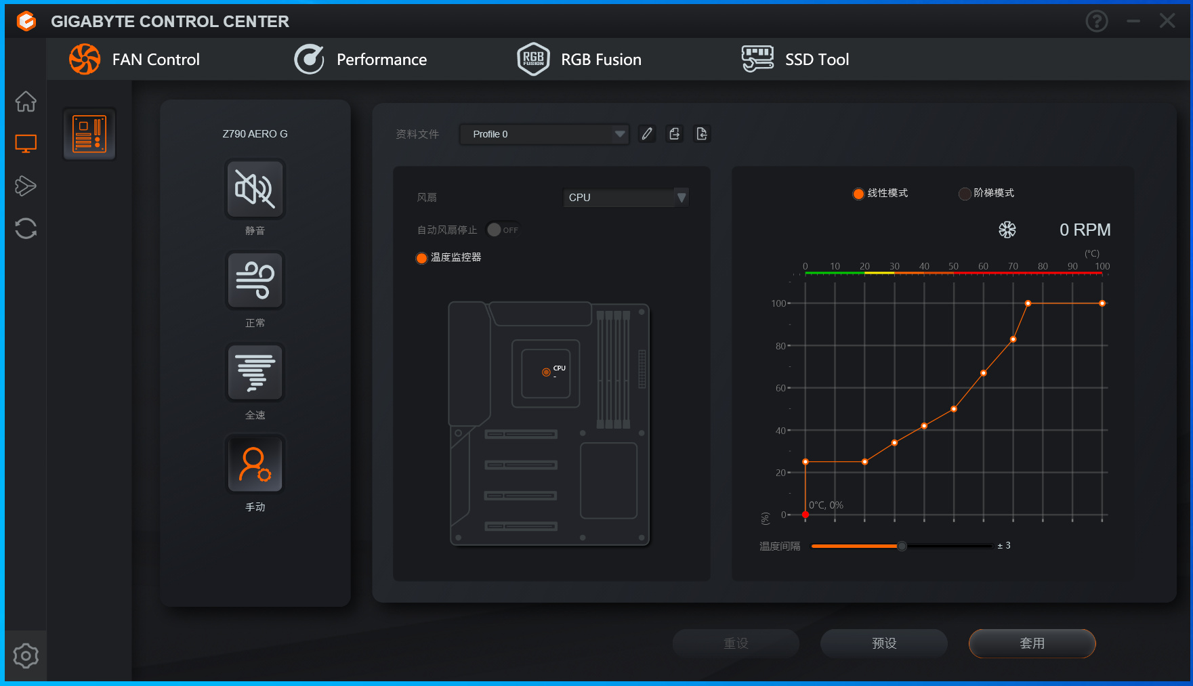The width and height of the screenshot is (1193, 686).
Task: Switch to the RGB Fusion tab
Action: click(x=579, y=60)
